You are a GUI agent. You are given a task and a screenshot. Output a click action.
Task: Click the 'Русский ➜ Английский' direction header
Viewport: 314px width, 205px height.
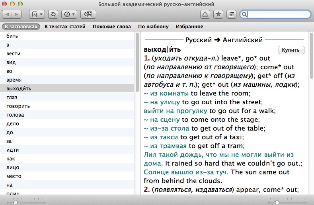(224, 40)
